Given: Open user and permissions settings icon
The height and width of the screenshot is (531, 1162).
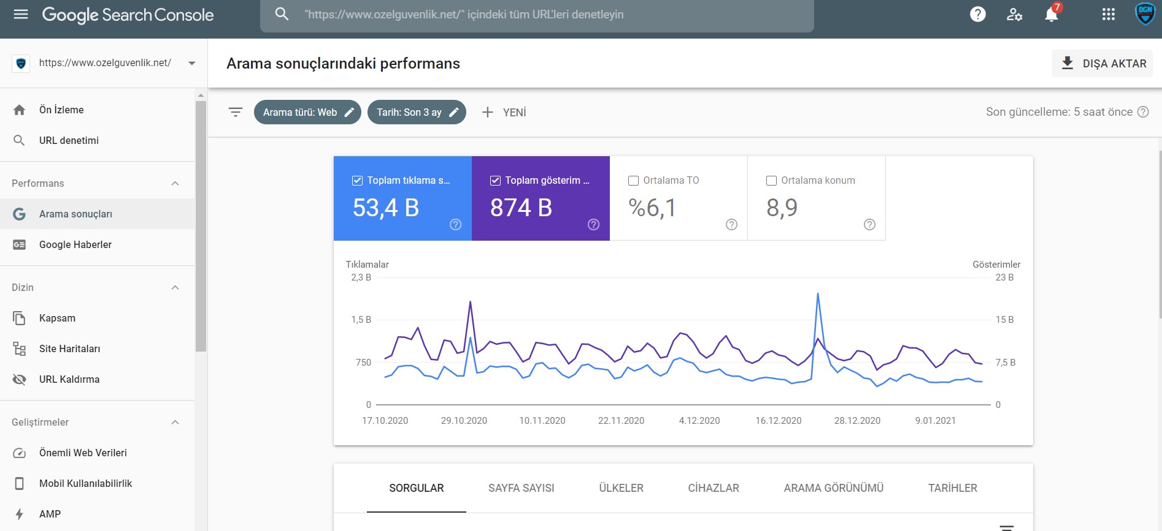Looking at the screenshot, I should [1015, 14].
